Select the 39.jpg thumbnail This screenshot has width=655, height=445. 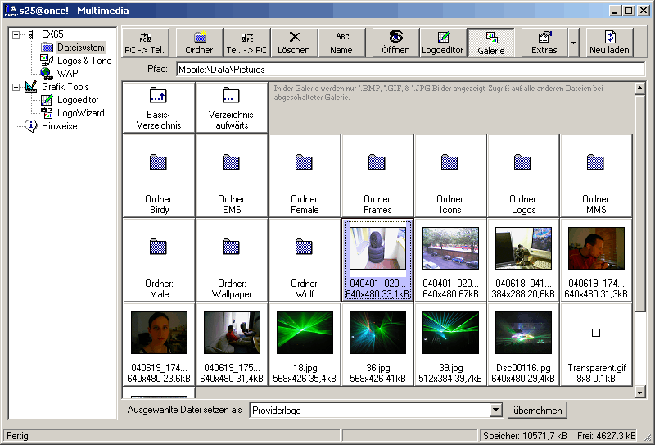[x=450, y=344]
